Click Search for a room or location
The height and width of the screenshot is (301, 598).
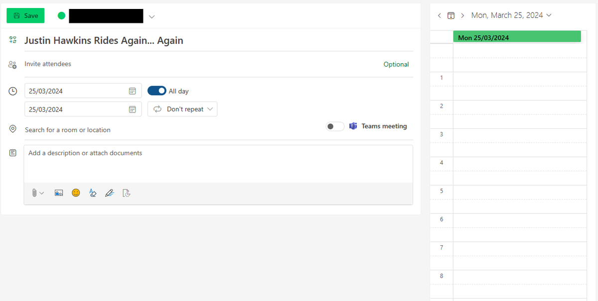[68, 130]
